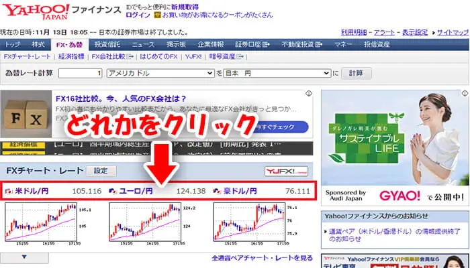Click the 豪ドル/円 currency pair link
The width and height of the screenshot is (470, 268).
[240, 191]
